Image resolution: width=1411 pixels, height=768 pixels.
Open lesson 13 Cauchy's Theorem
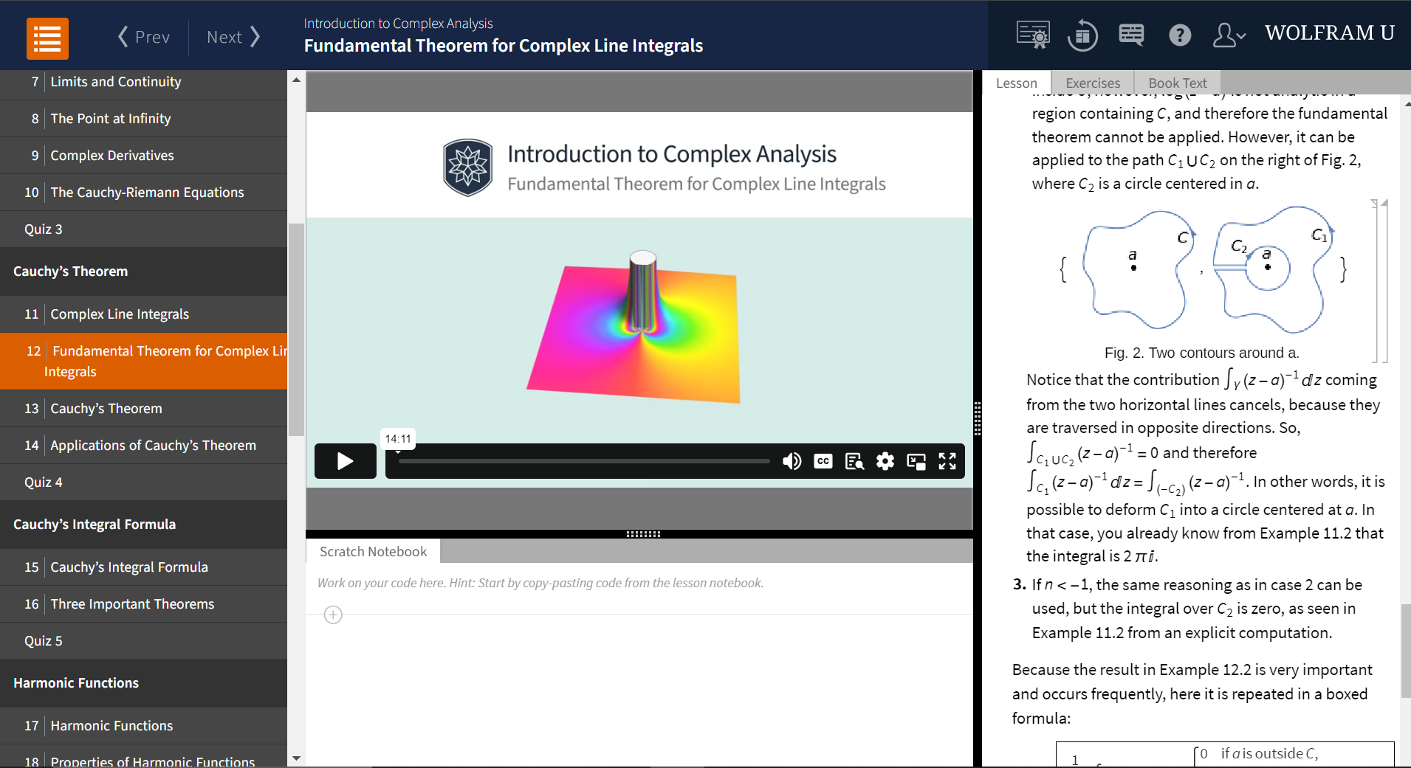coord(143,409)
